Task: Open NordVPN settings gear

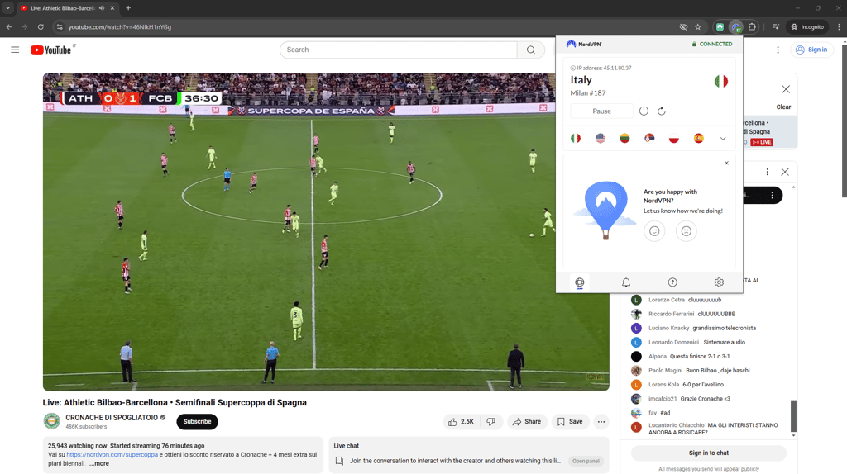Action: coord(719,282)
